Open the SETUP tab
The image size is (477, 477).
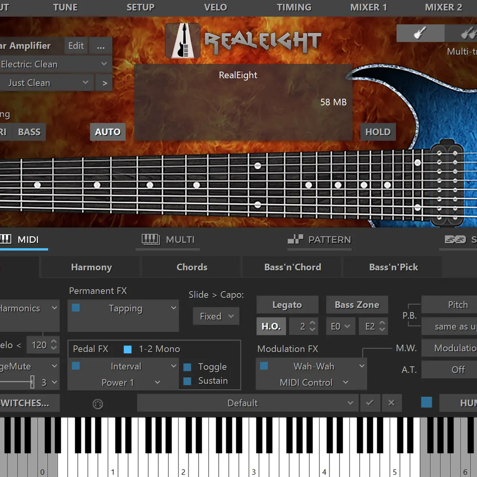140,7
